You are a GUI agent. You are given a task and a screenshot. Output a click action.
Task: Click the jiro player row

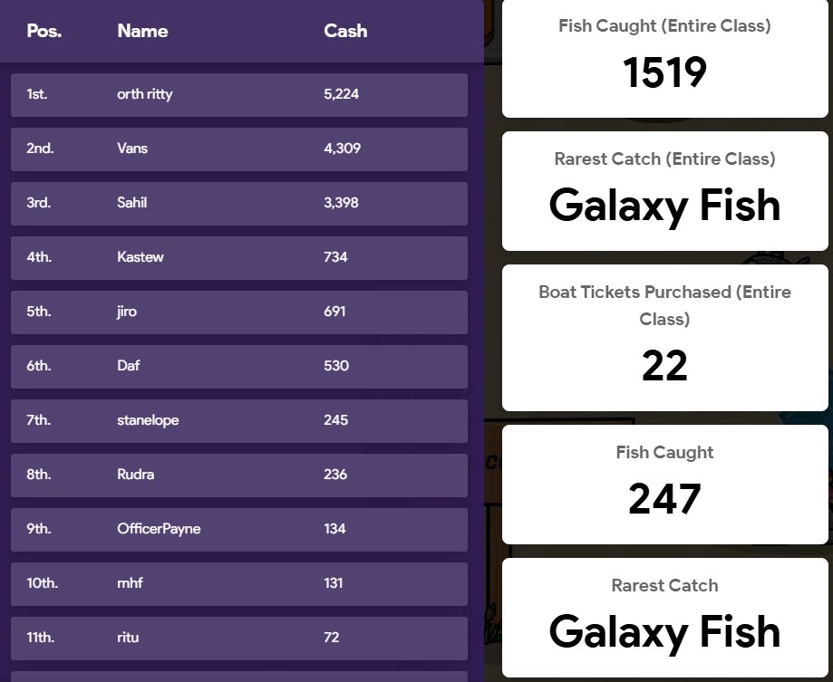click(239, 312)
